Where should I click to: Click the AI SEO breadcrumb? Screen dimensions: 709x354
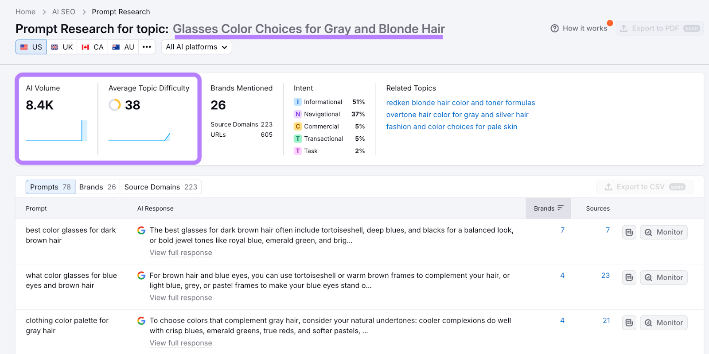(64, 12)
